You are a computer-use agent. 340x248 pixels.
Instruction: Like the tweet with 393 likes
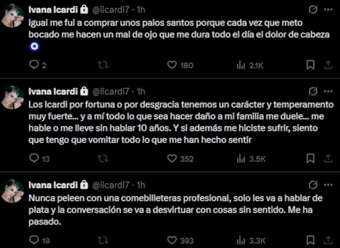click(x=172, y=240)
